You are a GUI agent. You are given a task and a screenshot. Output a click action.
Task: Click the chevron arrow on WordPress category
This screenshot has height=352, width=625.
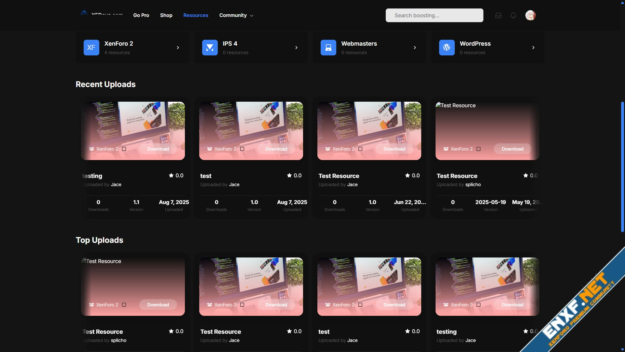(x=533, y=48)
